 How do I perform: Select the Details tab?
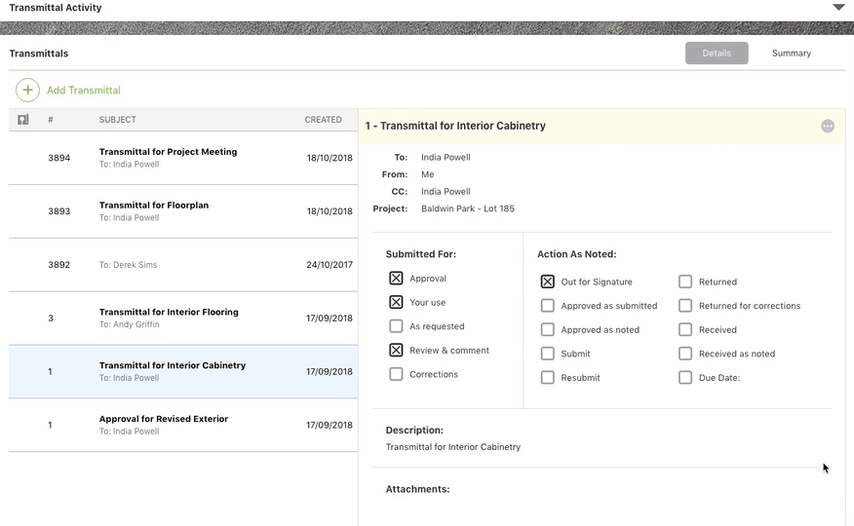pyautogui.click(x=717, y=54)
